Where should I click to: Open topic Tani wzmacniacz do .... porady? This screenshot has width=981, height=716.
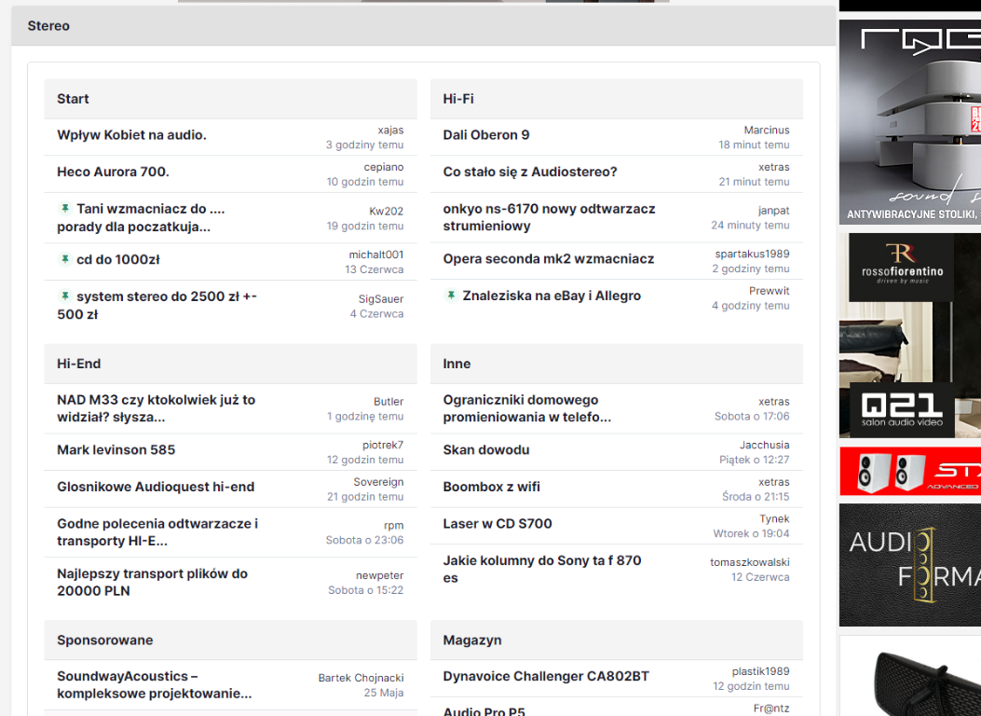pyautogui.click(x=141, y=218)
